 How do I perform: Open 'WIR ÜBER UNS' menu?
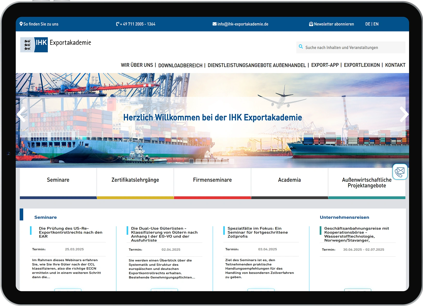click(137, 65)
